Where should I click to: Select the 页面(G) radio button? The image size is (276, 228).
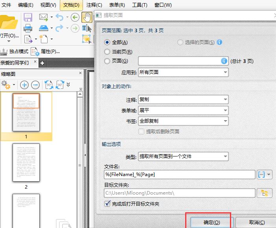point(107,61)
